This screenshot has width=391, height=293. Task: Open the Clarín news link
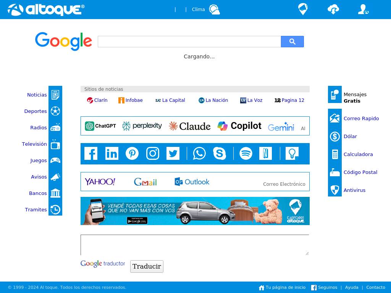click(97, 100)
